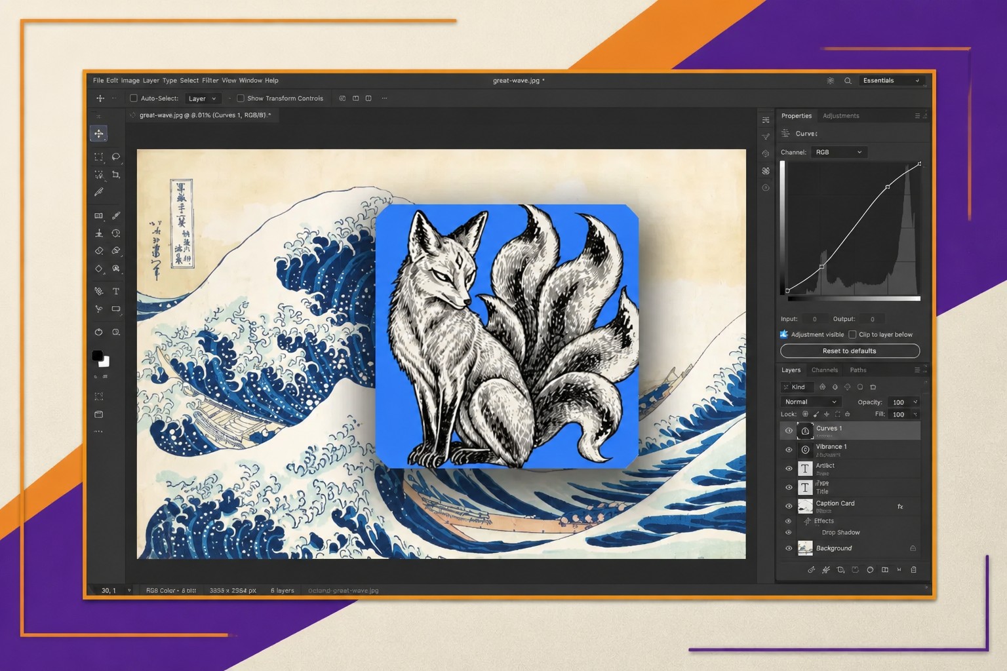This screenshot has height=671, width=1007.
Task: Click the three-dot toolbar overflow icon
Action: click(98, 432)
